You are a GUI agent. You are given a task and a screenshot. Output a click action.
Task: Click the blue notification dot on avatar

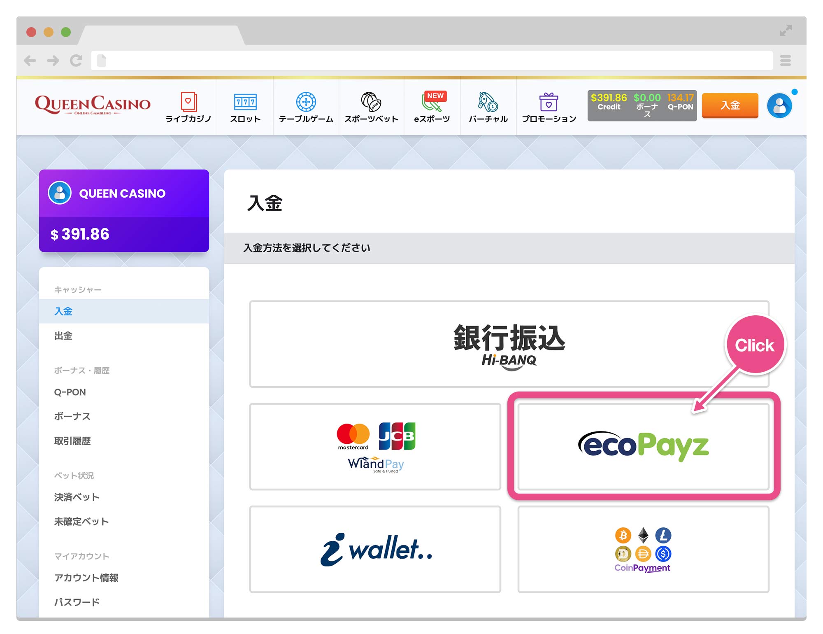tap(795, 92)
